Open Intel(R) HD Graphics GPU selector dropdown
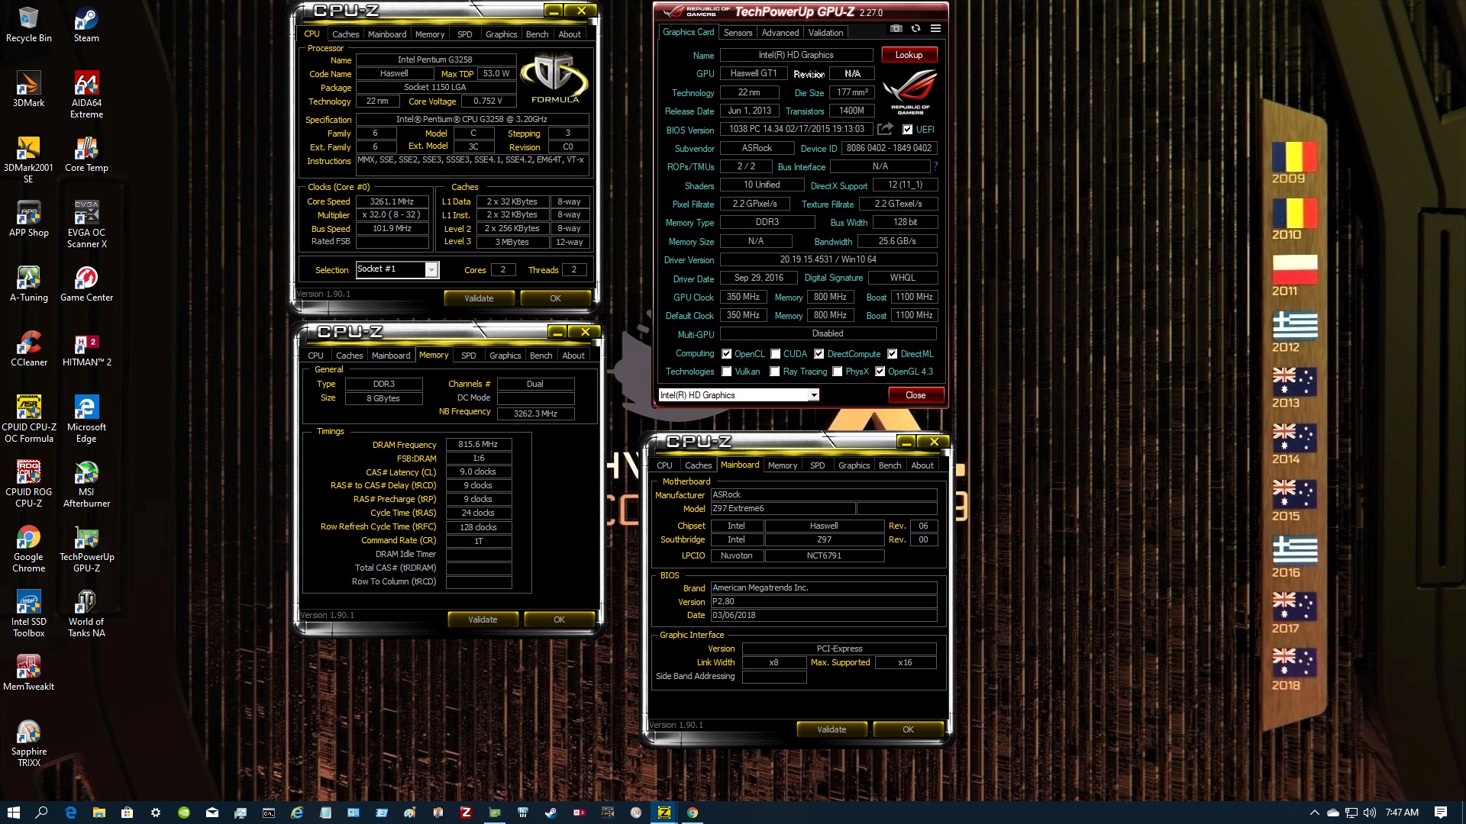The height and width of the screenshot is (824, 1466). tap(814, 395)
